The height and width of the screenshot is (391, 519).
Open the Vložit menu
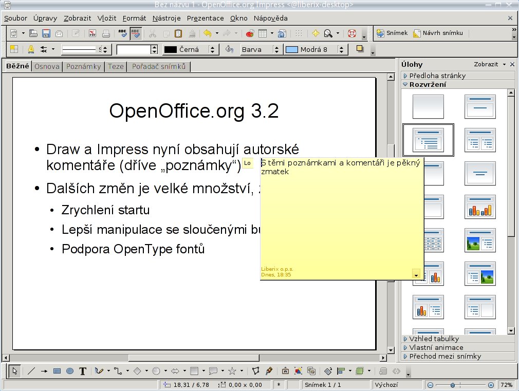[x=106, y=18]
